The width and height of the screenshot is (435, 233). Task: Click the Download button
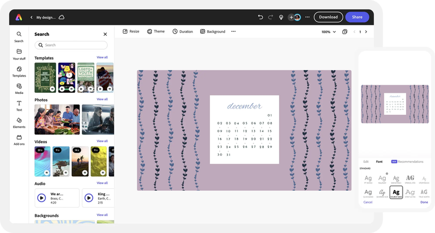pyautogui.click(x=328, y=17)
